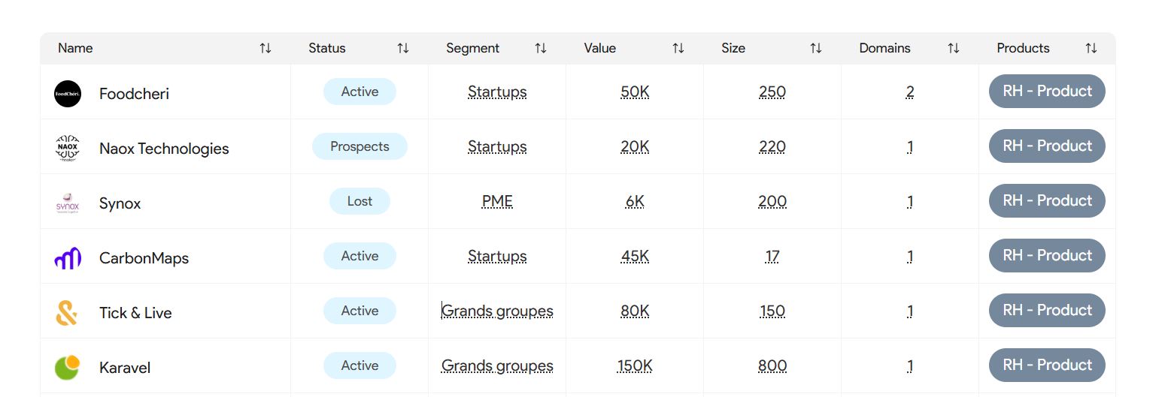Click the Karavel green logo
Image resolution: width=1171 pixels, height=397 pixels.
click(68, 368)
